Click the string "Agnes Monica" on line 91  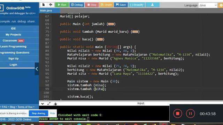(125, 58)
